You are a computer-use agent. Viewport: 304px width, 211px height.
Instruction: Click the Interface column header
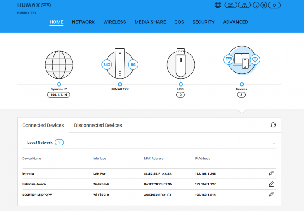[100, 159]
